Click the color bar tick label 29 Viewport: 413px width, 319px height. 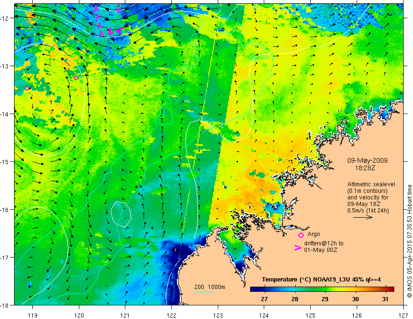coord(325,299)
